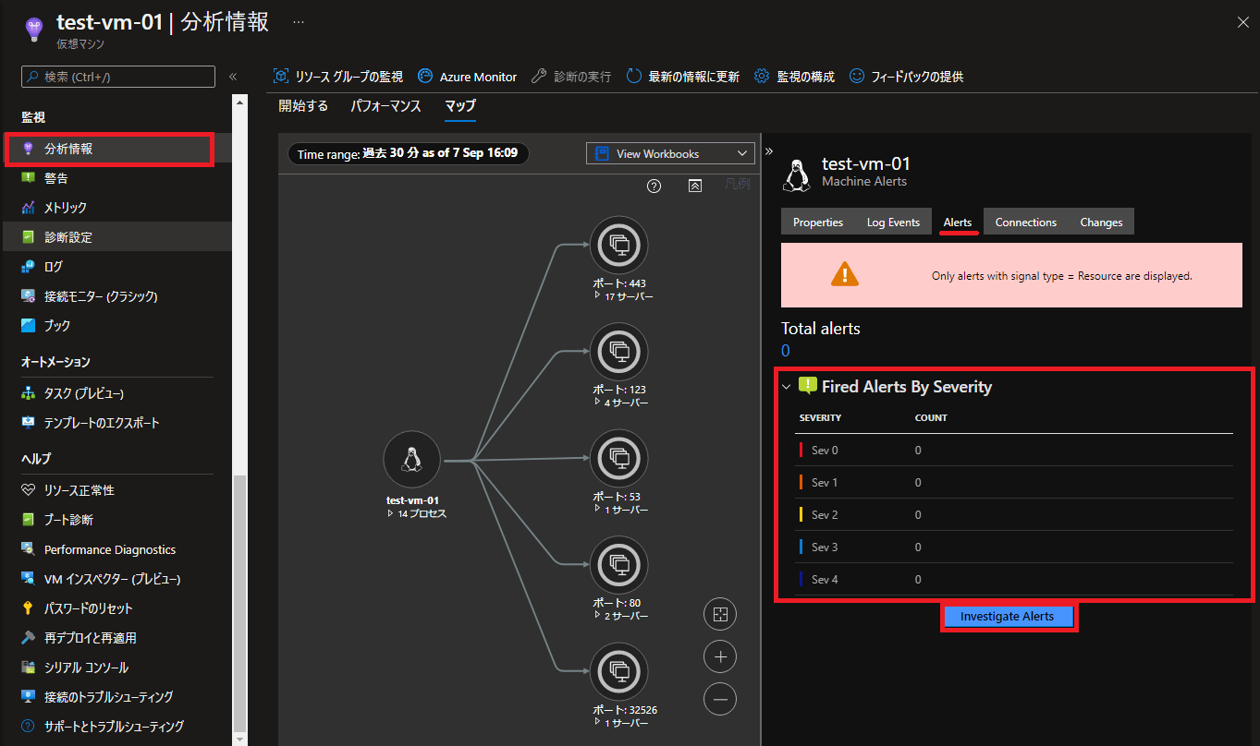The height and width of the screenshot is (746, 1260).
Task: Zoom out the map with minus button
Action: tap(720, 700)
